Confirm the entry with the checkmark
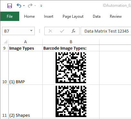This screenshot has width=131, height=119. point(62,31)
